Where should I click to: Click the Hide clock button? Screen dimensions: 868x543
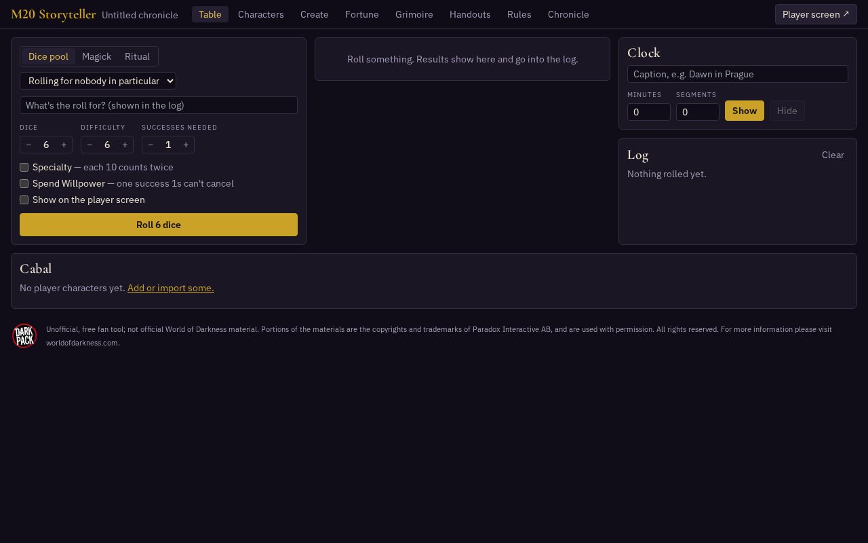coord(787,111)
